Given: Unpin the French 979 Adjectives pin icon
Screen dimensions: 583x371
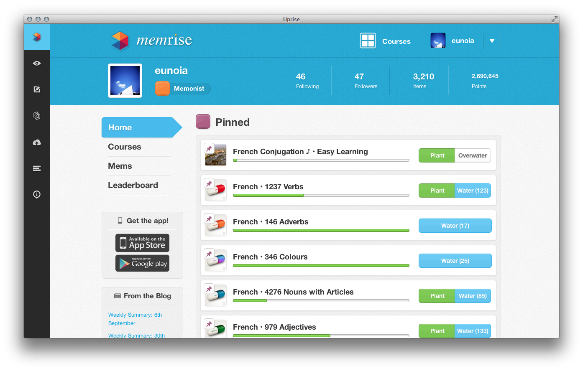Looking at the screenshot, I should (209, 324).
